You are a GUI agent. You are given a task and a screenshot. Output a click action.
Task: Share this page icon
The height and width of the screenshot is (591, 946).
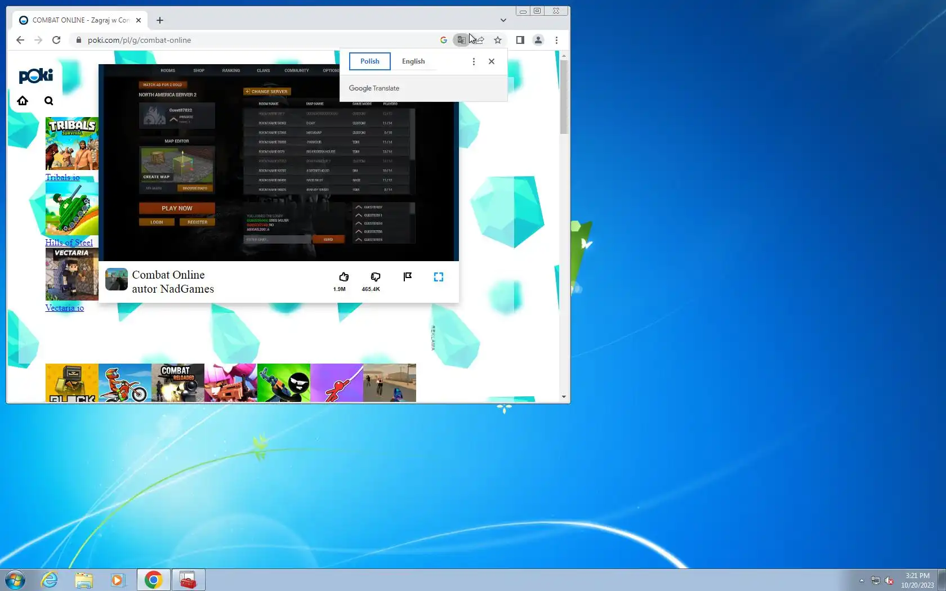pos(480,40)
